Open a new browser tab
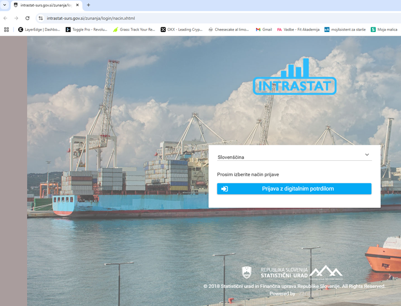Viewport: 401px width, 306px height. pyautogui.click(x=89, y=5)
